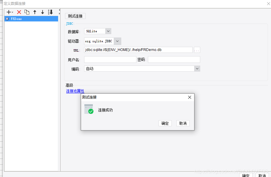This screenshot has height=177, width=271.
Task: Click the sort connections icon
Action: click(x=50, y=12)
